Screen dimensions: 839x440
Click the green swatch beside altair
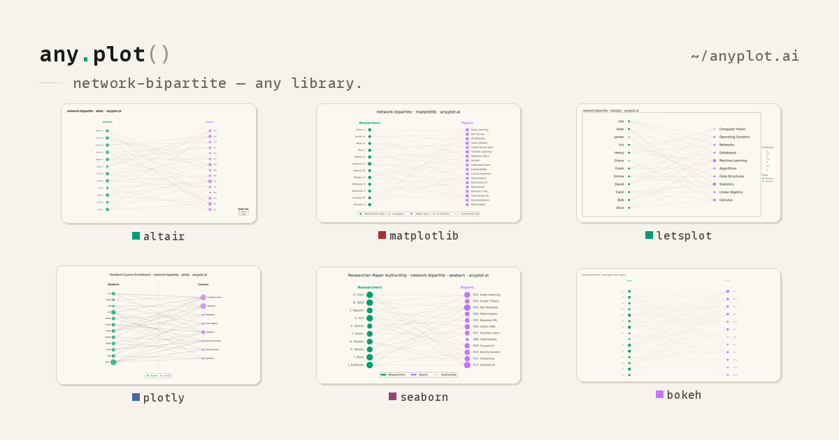click(136, 236)
